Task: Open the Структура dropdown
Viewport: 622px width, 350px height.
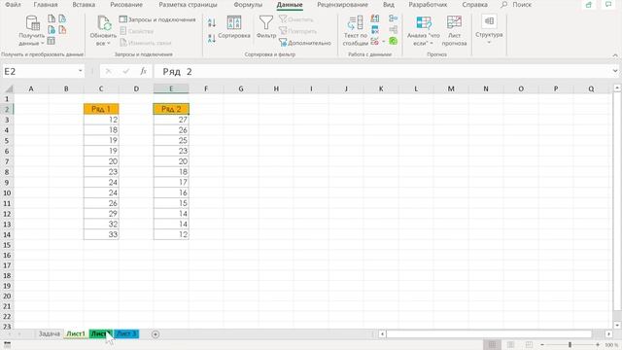Action: pos(489,30)
